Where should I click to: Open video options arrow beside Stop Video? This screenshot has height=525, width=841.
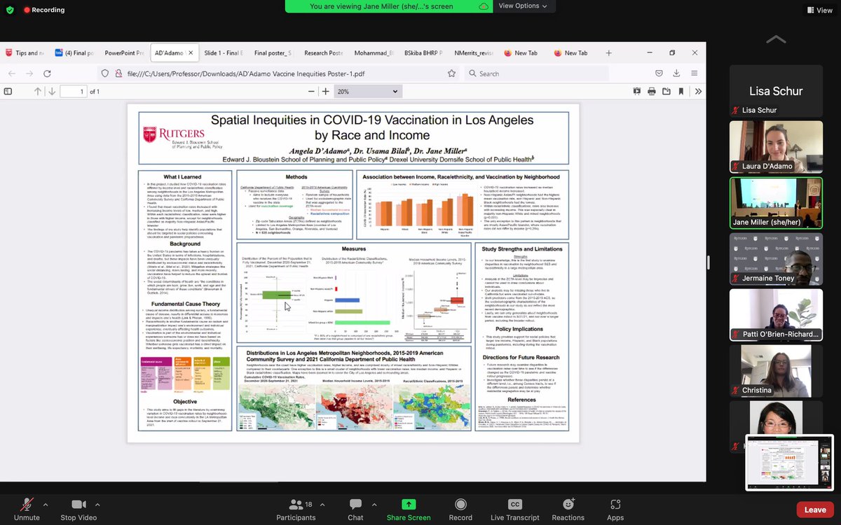pos(97,504)
